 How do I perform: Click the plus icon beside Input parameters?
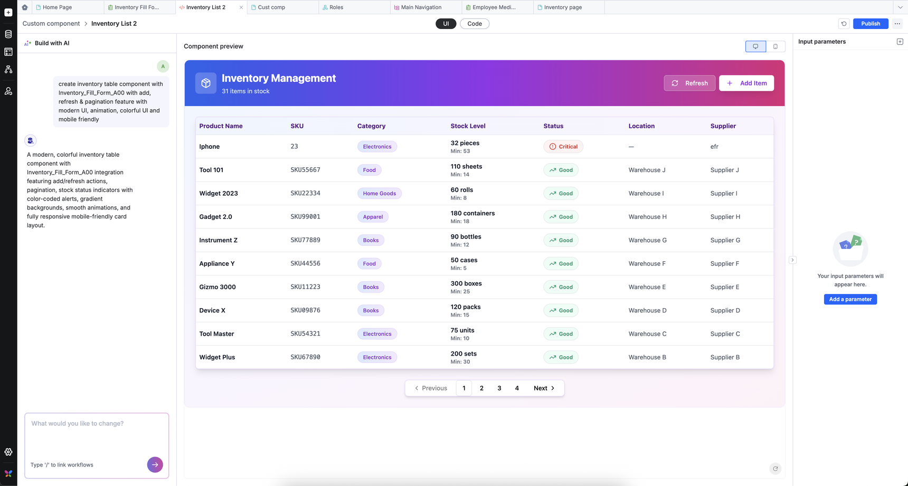(x=900, y=42)
